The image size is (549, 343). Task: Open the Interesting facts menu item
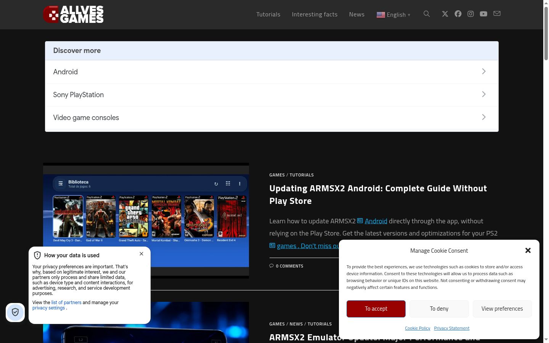(315, 14)
